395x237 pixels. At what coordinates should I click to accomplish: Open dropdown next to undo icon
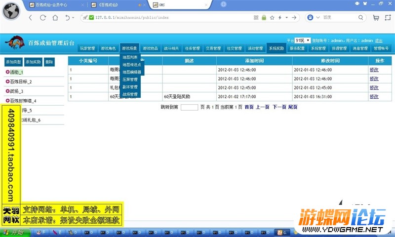73,18
